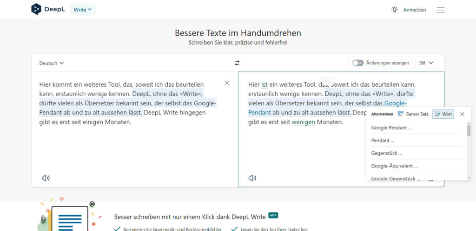Open the Stil dropdown
This screenshot has height=231, width=476.
(427, 63)
